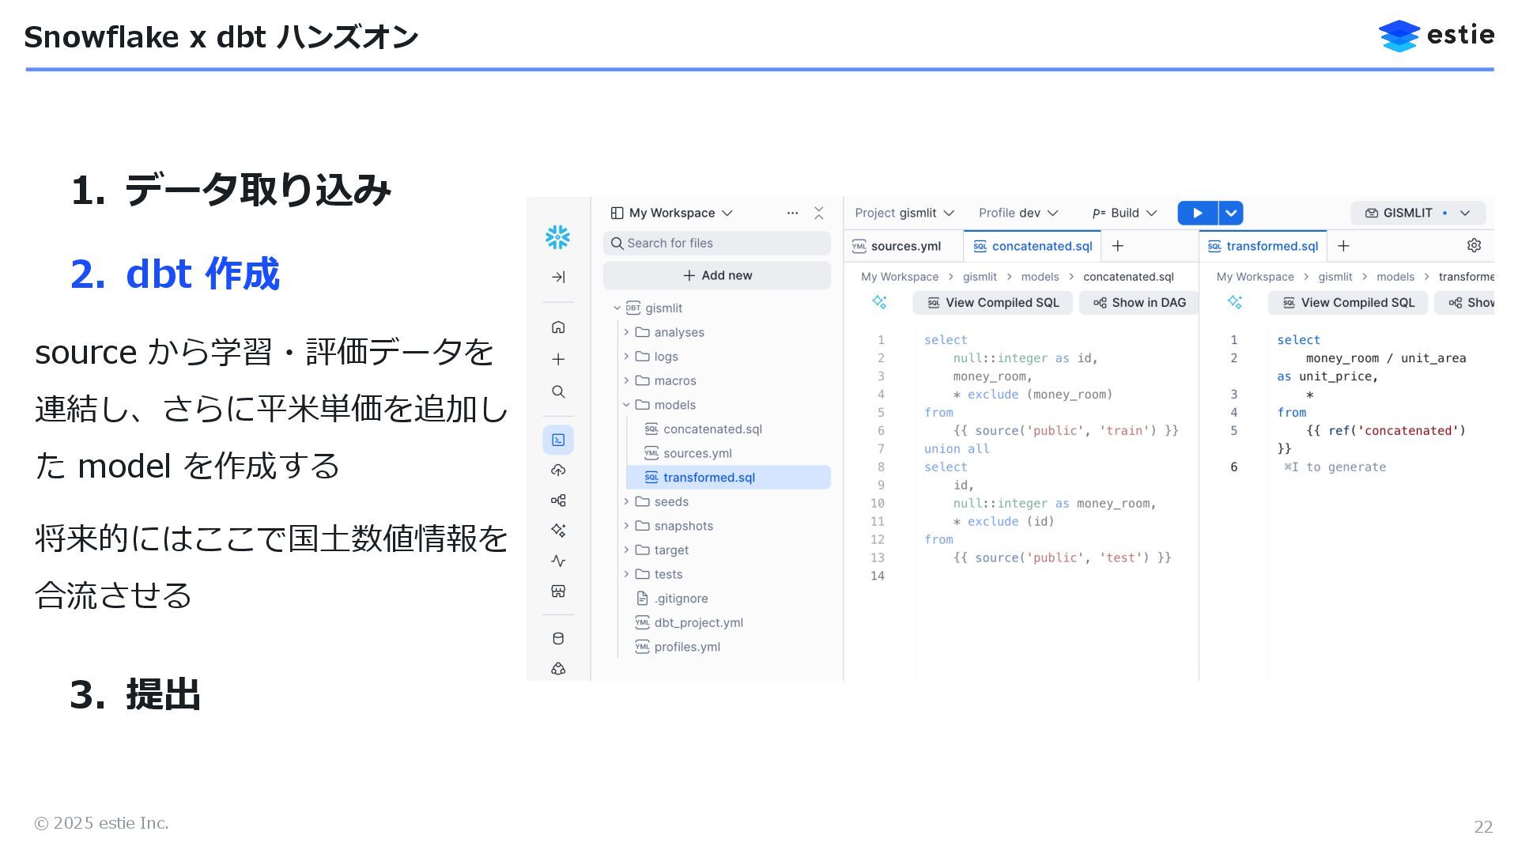Click the Snowflake logo icon
This screenshot has height=854, width=1518.
point(557,237)
